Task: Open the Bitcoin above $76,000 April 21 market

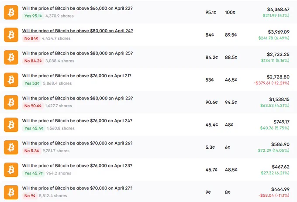Action: (77, 76)
